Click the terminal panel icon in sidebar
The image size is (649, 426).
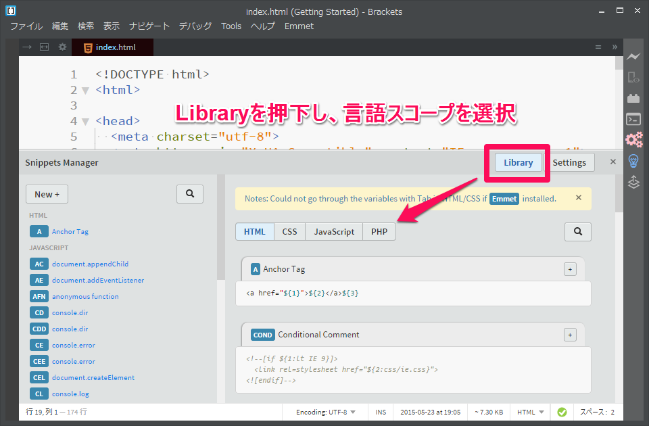pyautogui.click(x=633, y=119)
